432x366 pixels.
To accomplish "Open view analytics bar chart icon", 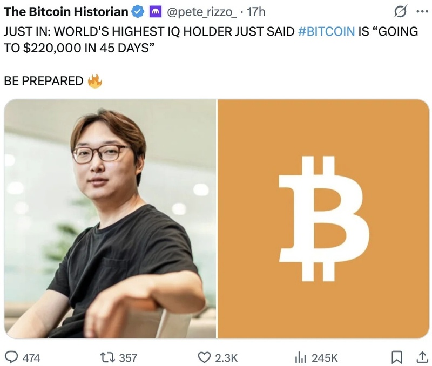I will 301,358.
